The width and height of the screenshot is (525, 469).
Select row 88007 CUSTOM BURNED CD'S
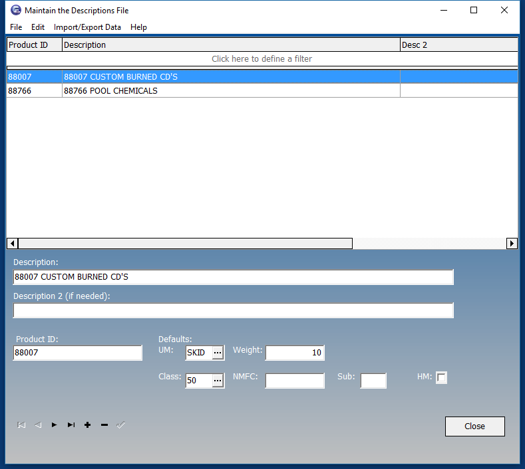[x=262, y=76]
